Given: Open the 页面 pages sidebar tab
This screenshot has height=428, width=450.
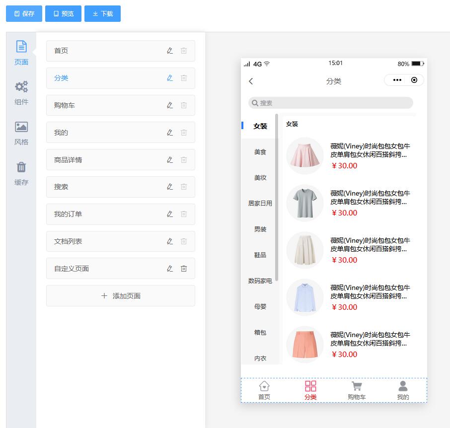Looking at the screenshot, I should (21, 53).
